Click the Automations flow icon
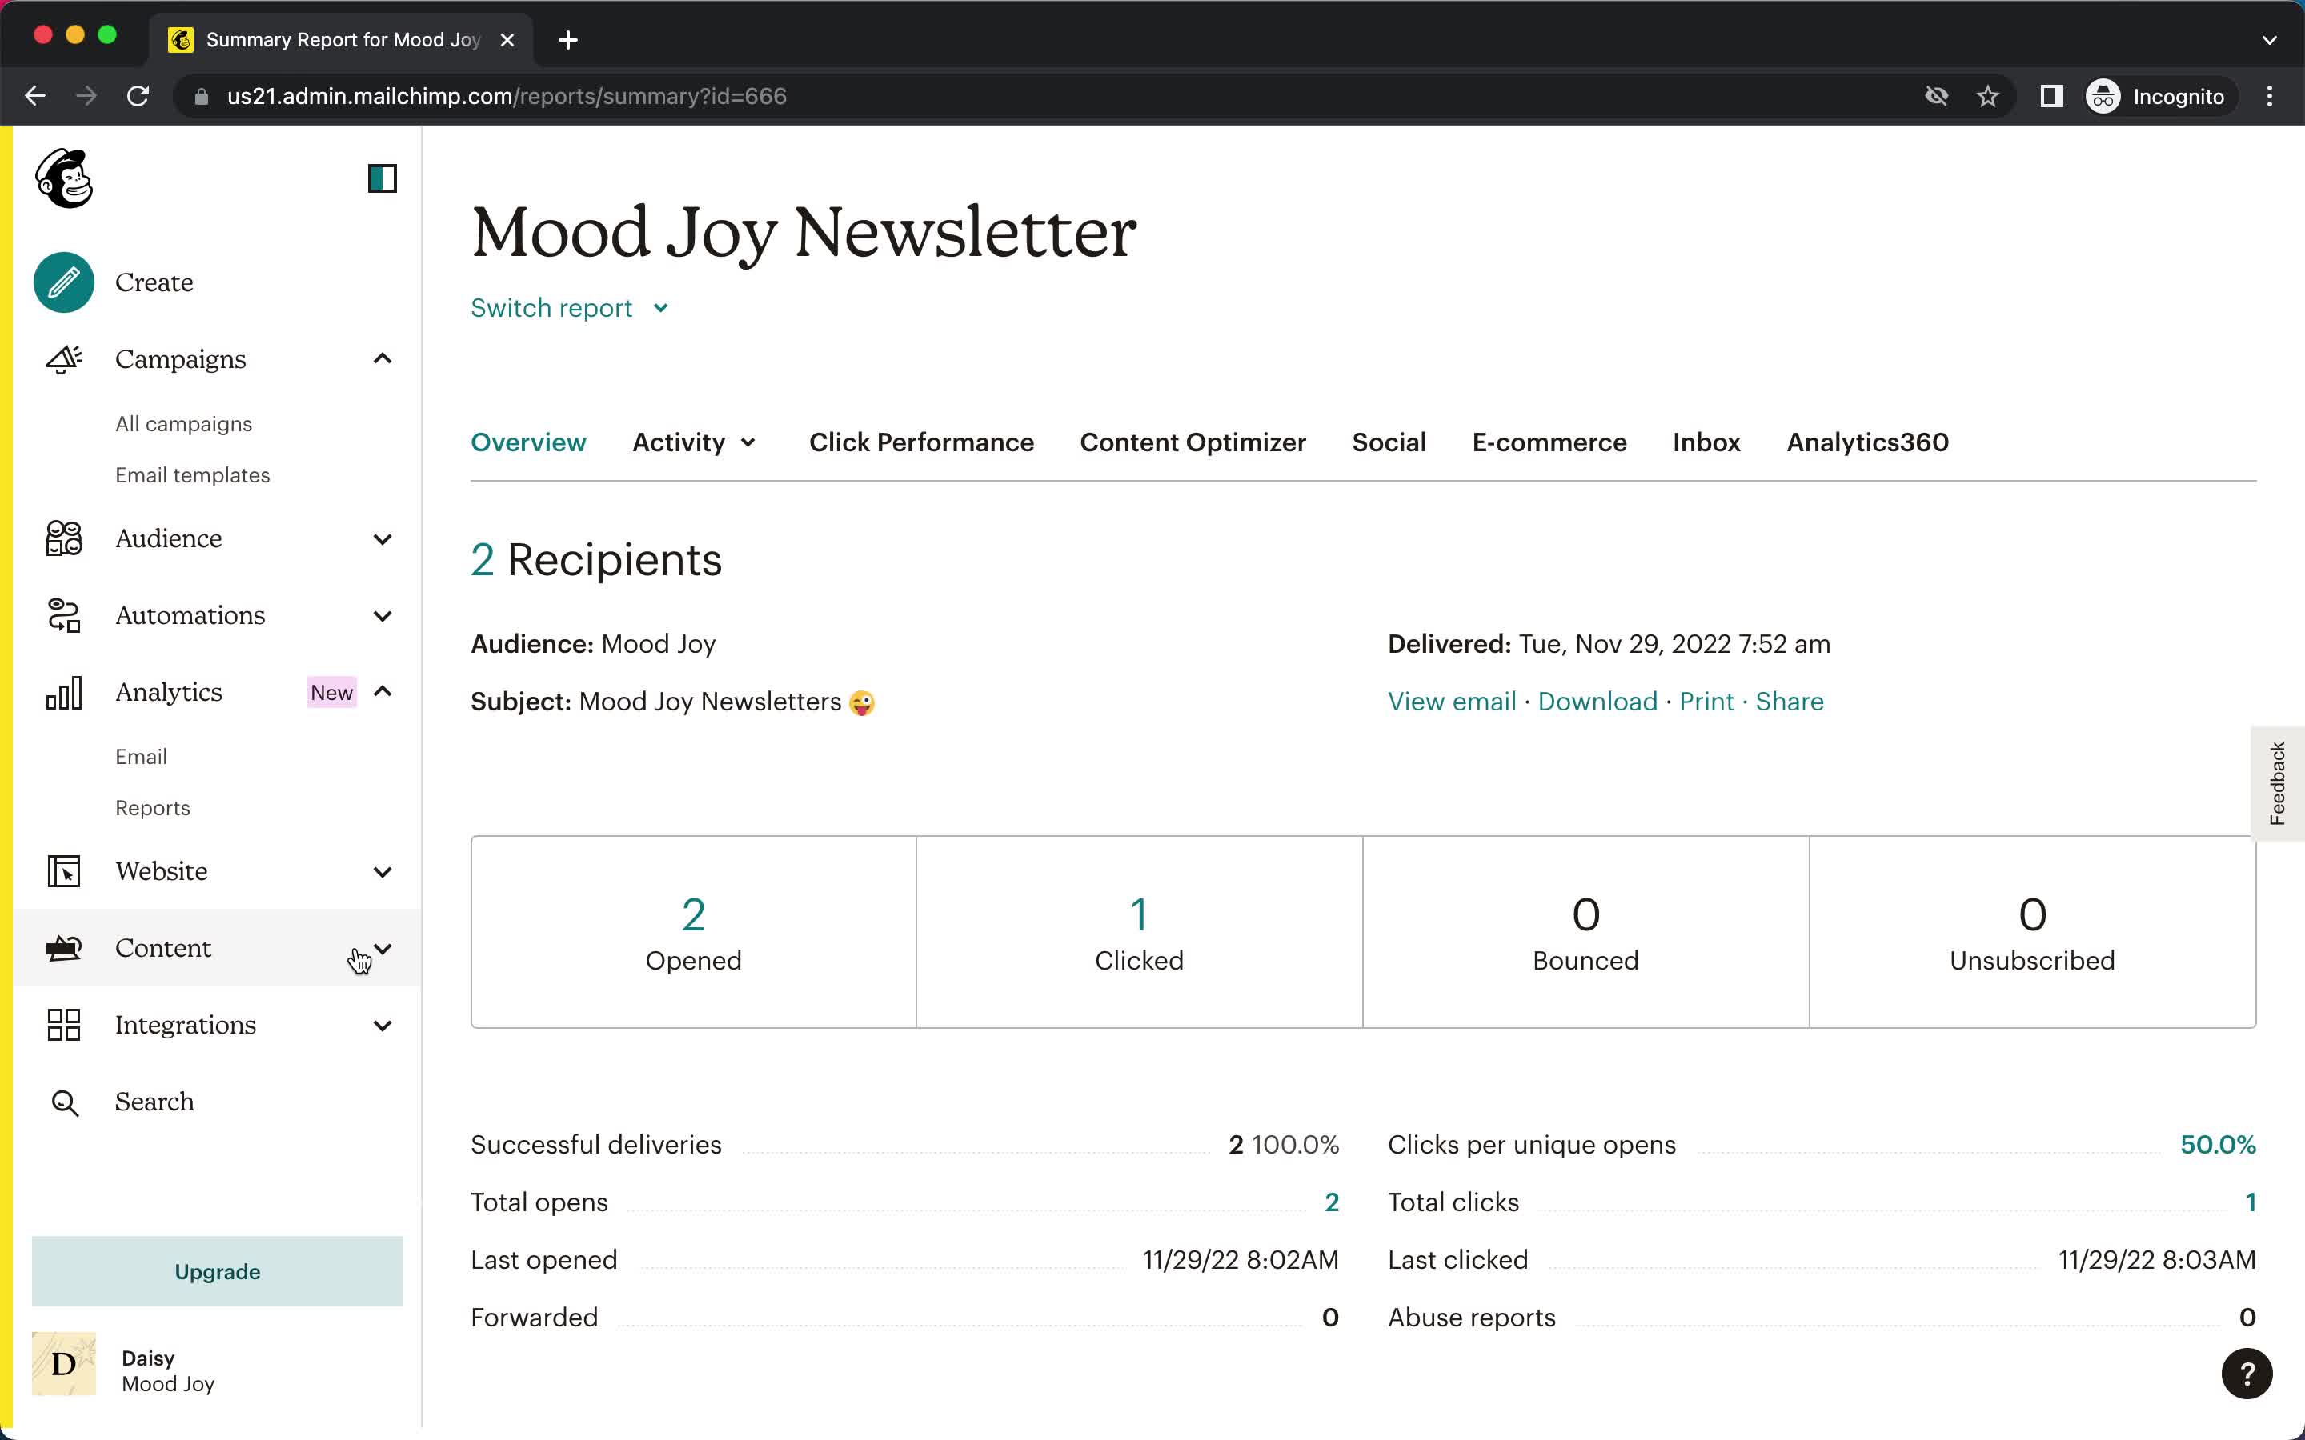 pos(64,615)
